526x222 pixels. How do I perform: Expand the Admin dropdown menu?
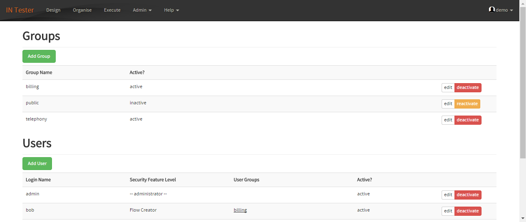[142, 10]
